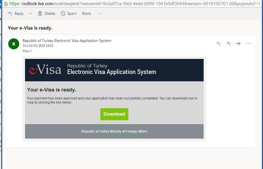Click the 'Your payment has been approved' paragraph
263x169 pixels.
pos(112,100)
